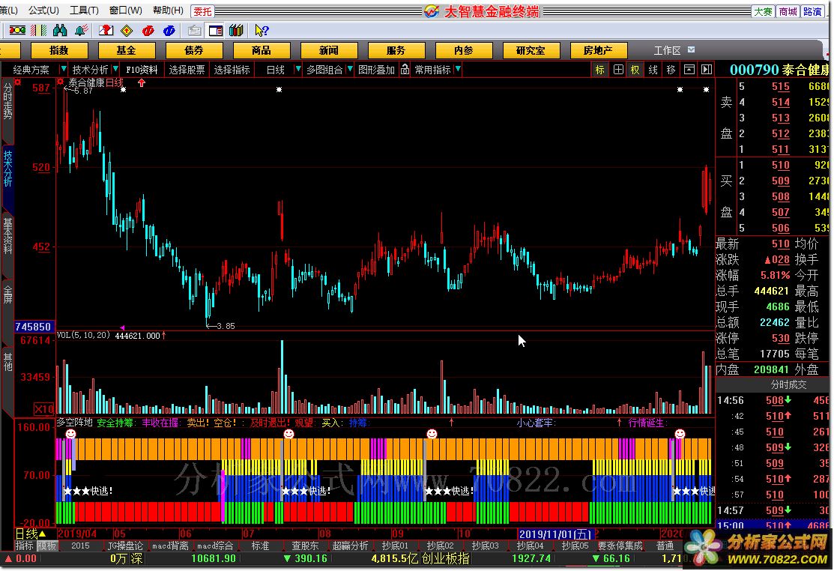Click the red gear icon left of price axis
This screenshot has height=571, width=834.
coord(17,82)
